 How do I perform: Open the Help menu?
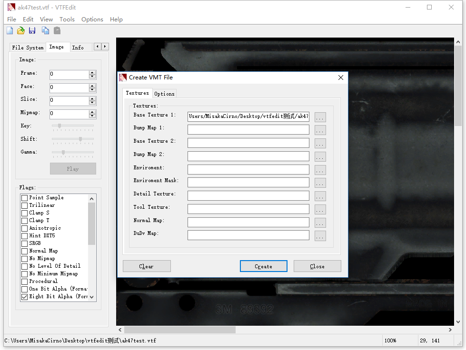pos(116,19)
